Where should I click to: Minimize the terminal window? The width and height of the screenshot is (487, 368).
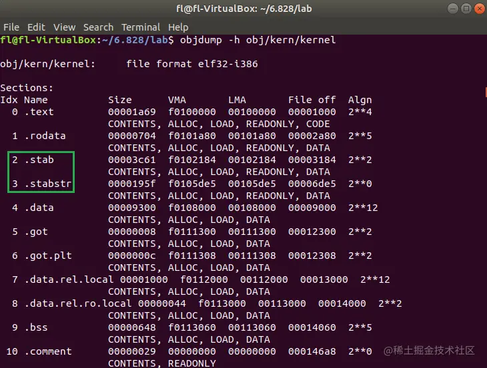[x=453, y=9]
